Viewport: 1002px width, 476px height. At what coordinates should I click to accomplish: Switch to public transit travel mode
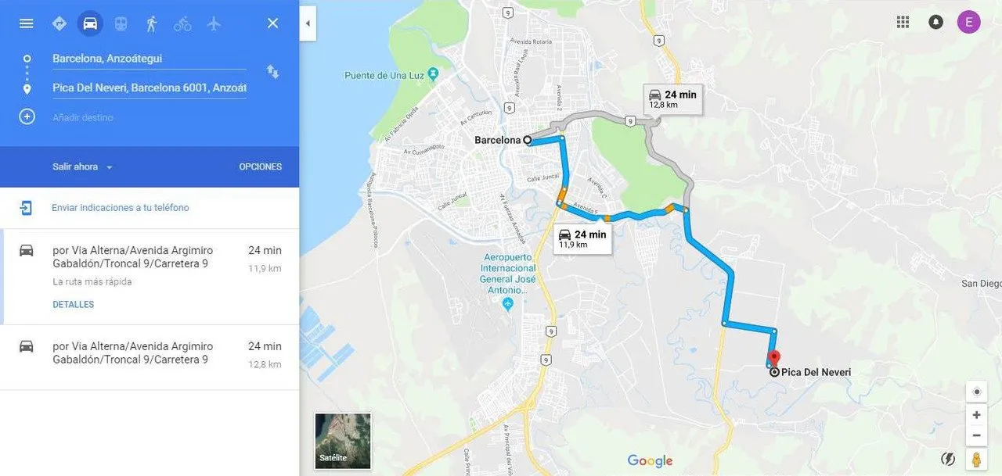(x=121, y=23)
